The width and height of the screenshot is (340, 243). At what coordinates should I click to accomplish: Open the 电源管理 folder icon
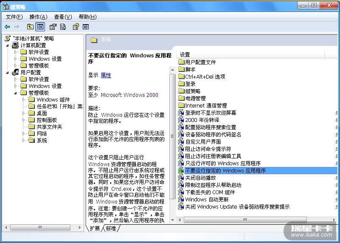pyautogui.click(x=181, y=98)
